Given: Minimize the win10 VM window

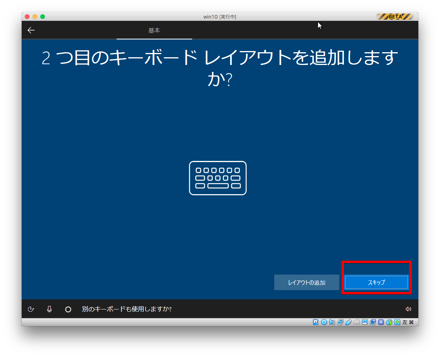Looking at the screenshot, I should tap(35, 17).
